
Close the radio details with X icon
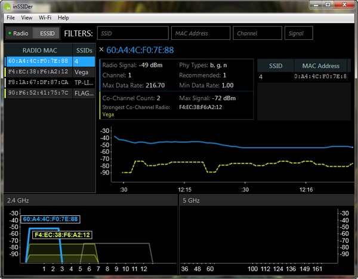(x=101, y=49)
